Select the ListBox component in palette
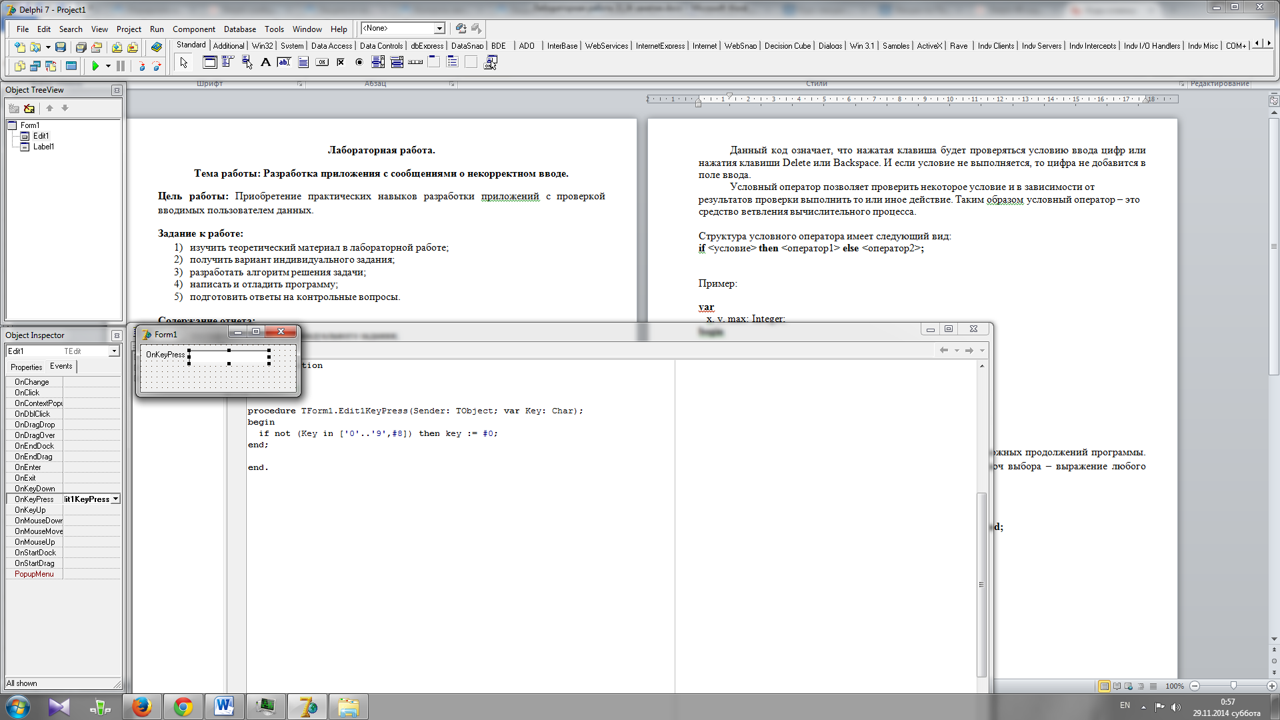1280x720 pixels. tap(378, 62)
